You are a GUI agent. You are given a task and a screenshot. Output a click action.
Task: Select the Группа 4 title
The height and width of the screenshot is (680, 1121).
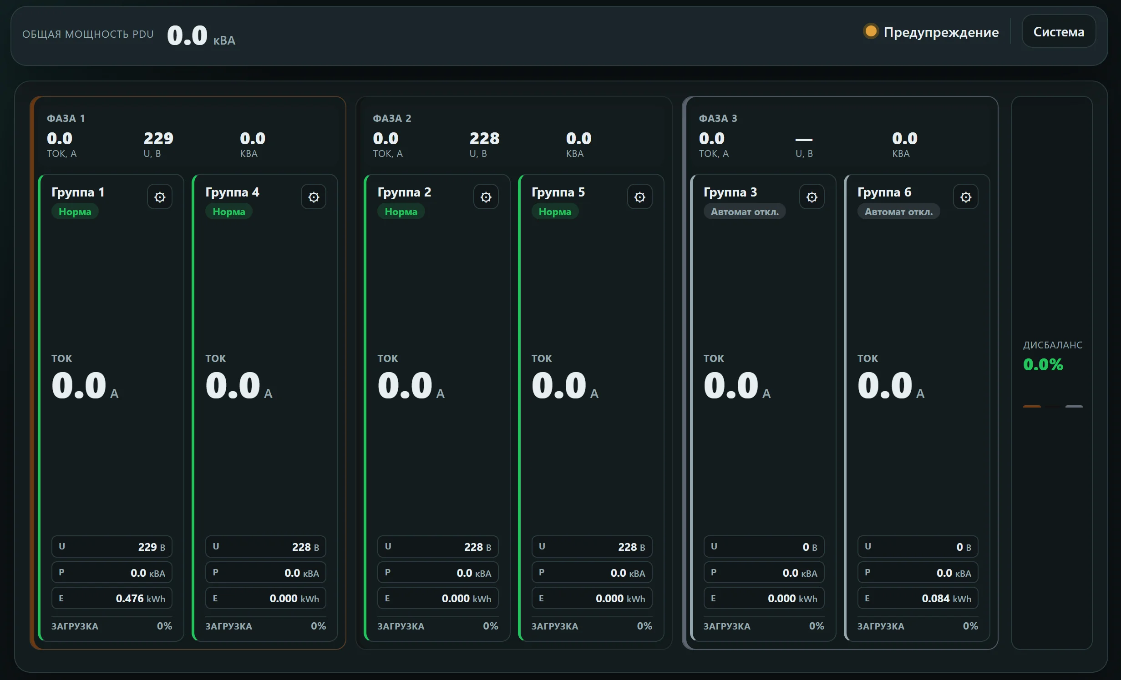[232, 192]
